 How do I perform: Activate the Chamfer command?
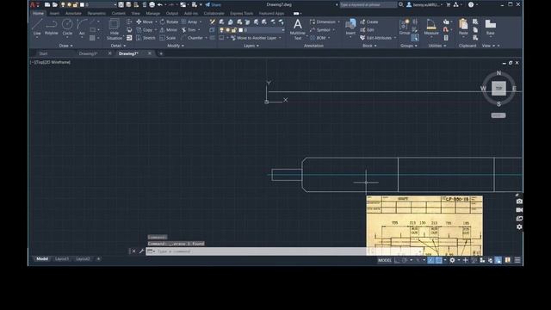point(192,38)
